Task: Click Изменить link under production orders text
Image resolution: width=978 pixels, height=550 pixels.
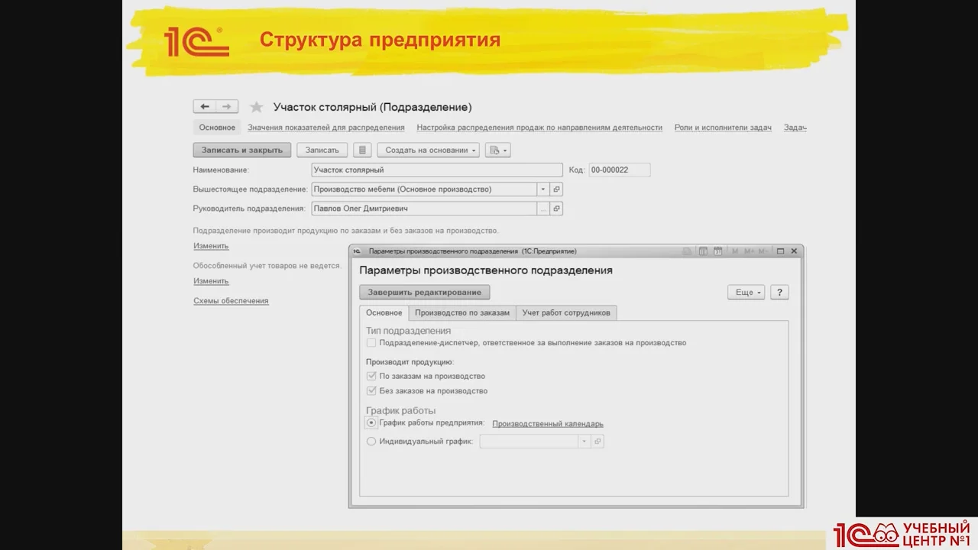Action: [211, 246]
